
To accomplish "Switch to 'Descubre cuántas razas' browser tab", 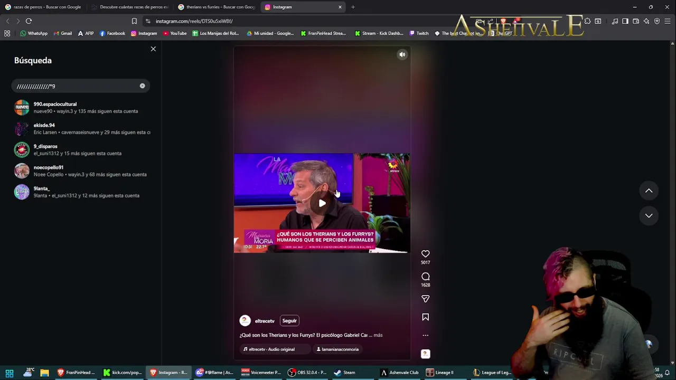I will tap(130, 7).
